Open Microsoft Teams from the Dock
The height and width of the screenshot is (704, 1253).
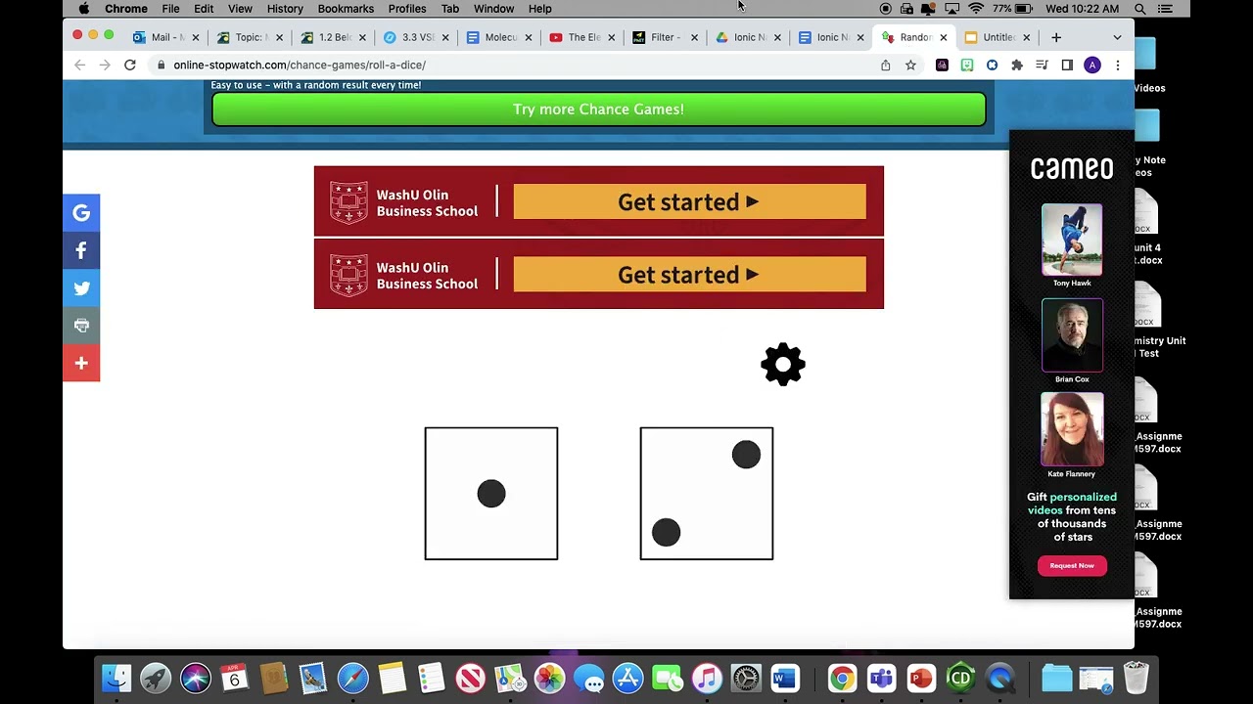click(x=881, y=678)
